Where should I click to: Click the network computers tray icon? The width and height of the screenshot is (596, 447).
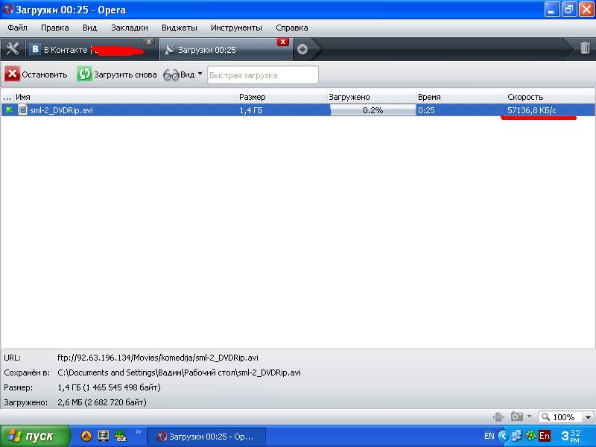click(x=517, y=436)
